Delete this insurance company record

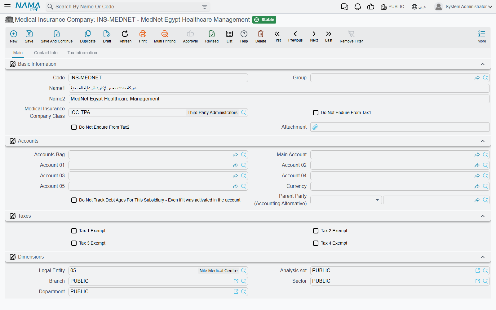tap(261, 34)
